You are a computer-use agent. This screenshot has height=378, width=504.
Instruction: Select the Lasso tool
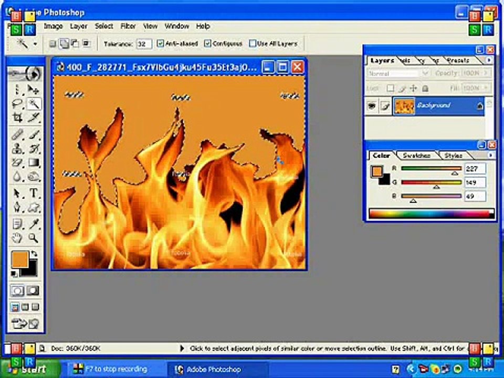[17, 103]
